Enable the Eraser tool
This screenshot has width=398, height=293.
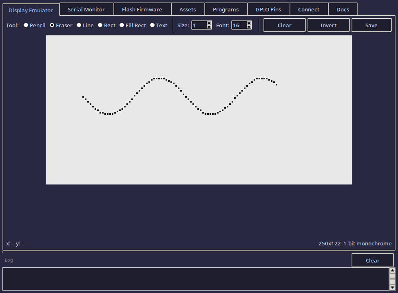[x=52, y=25]
